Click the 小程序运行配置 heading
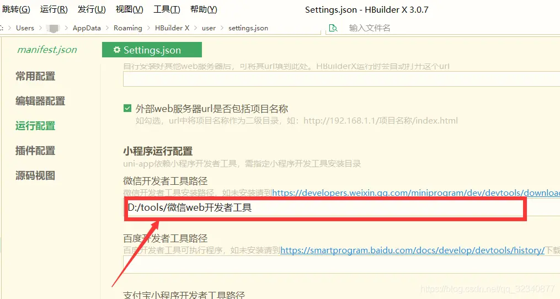 pyautogui.click(x=158, y=151)
